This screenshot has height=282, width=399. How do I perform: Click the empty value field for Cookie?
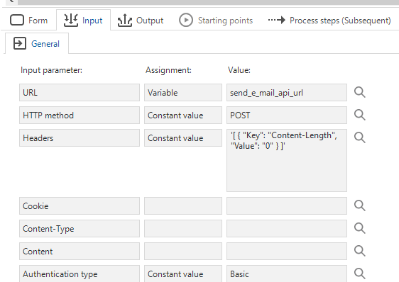tap(287, 205)
